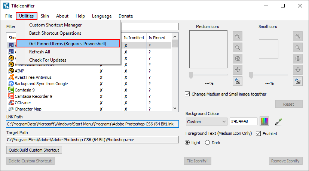The image size is (309, 171).
Task: Click the #4C4A48 hex colour field
Action: tap(244, 121)
